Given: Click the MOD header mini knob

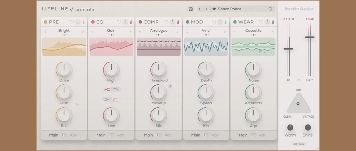Looking at the screenshot, I should (220, 22).
